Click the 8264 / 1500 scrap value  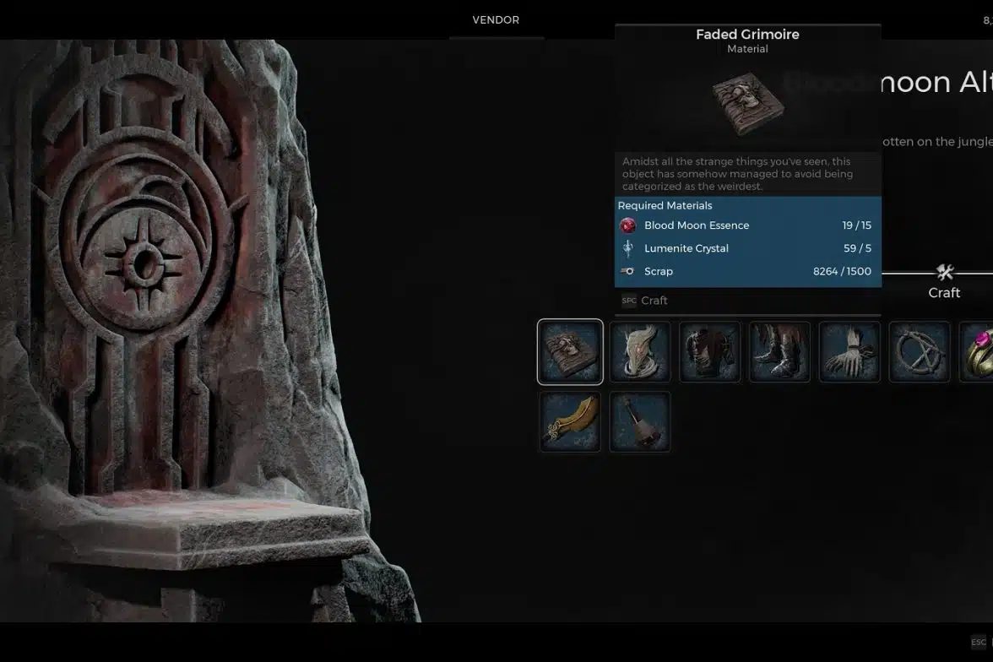click(843, 271)
